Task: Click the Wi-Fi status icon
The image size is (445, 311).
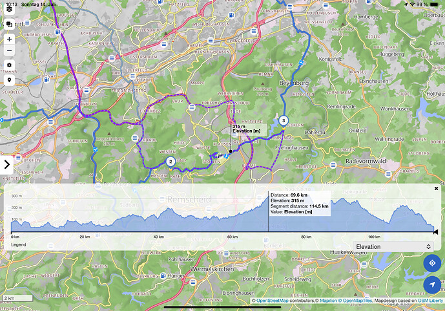Action: 412,5
